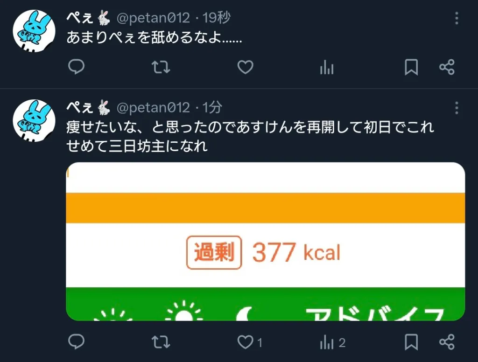478x362 pixels.
Task: Open the @petan012 handle in the top tweet
Action: [153, 18]
